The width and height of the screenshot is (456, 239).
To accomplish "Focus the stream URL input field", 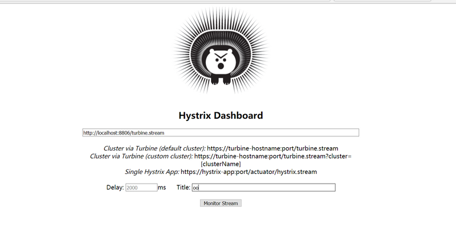I will (221, 133).
